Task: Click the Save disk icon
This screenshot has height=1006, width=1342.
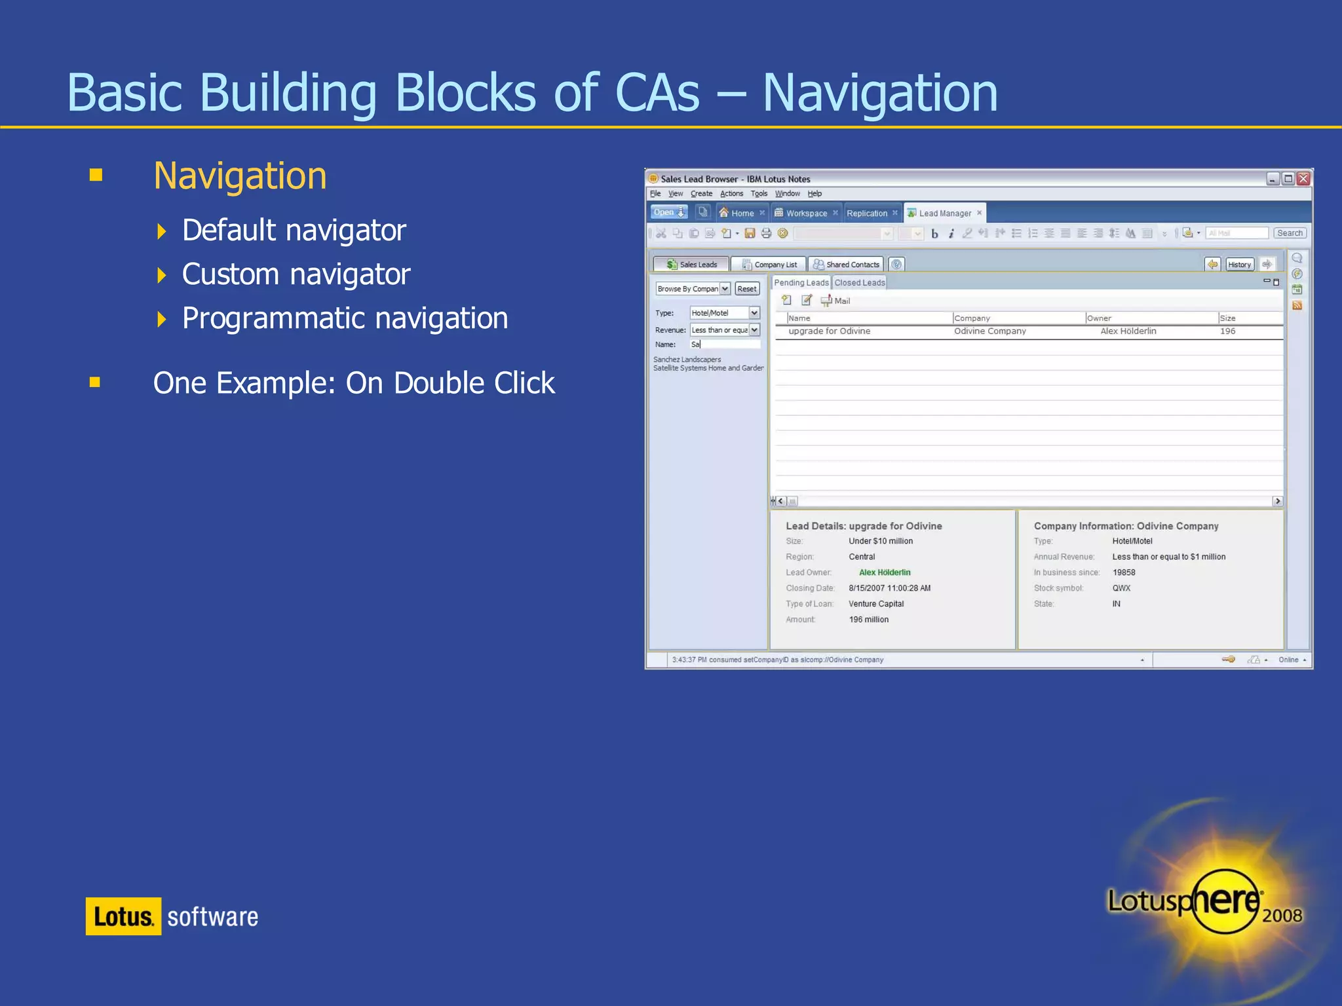Action: 750,233
